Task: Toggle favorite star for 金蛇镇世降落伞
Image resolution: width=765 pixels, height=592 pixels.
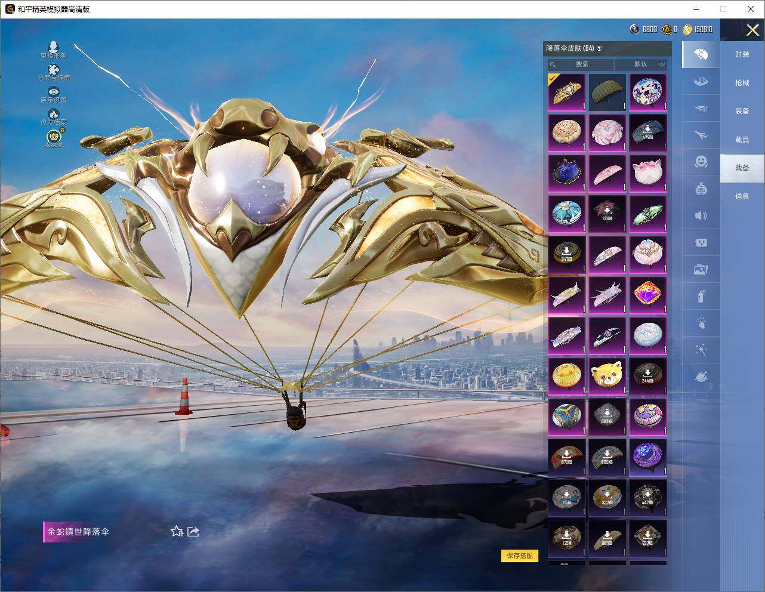Action: [177, 531]
